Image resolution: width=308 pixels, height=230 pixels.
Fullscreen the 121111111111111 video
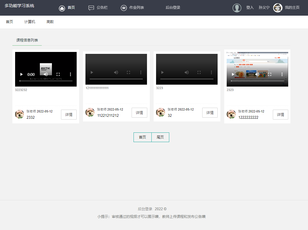[129, 73]
